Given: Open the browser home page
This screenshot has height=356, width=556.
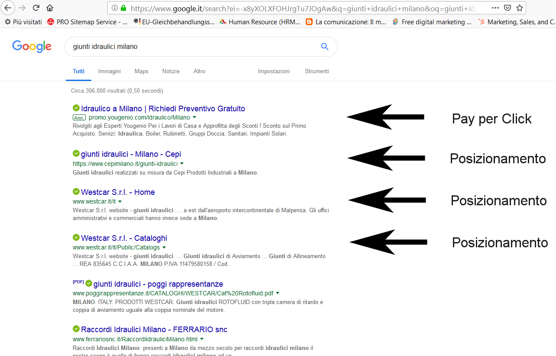Looking at the screenshot, I should (x=50, y=8).
